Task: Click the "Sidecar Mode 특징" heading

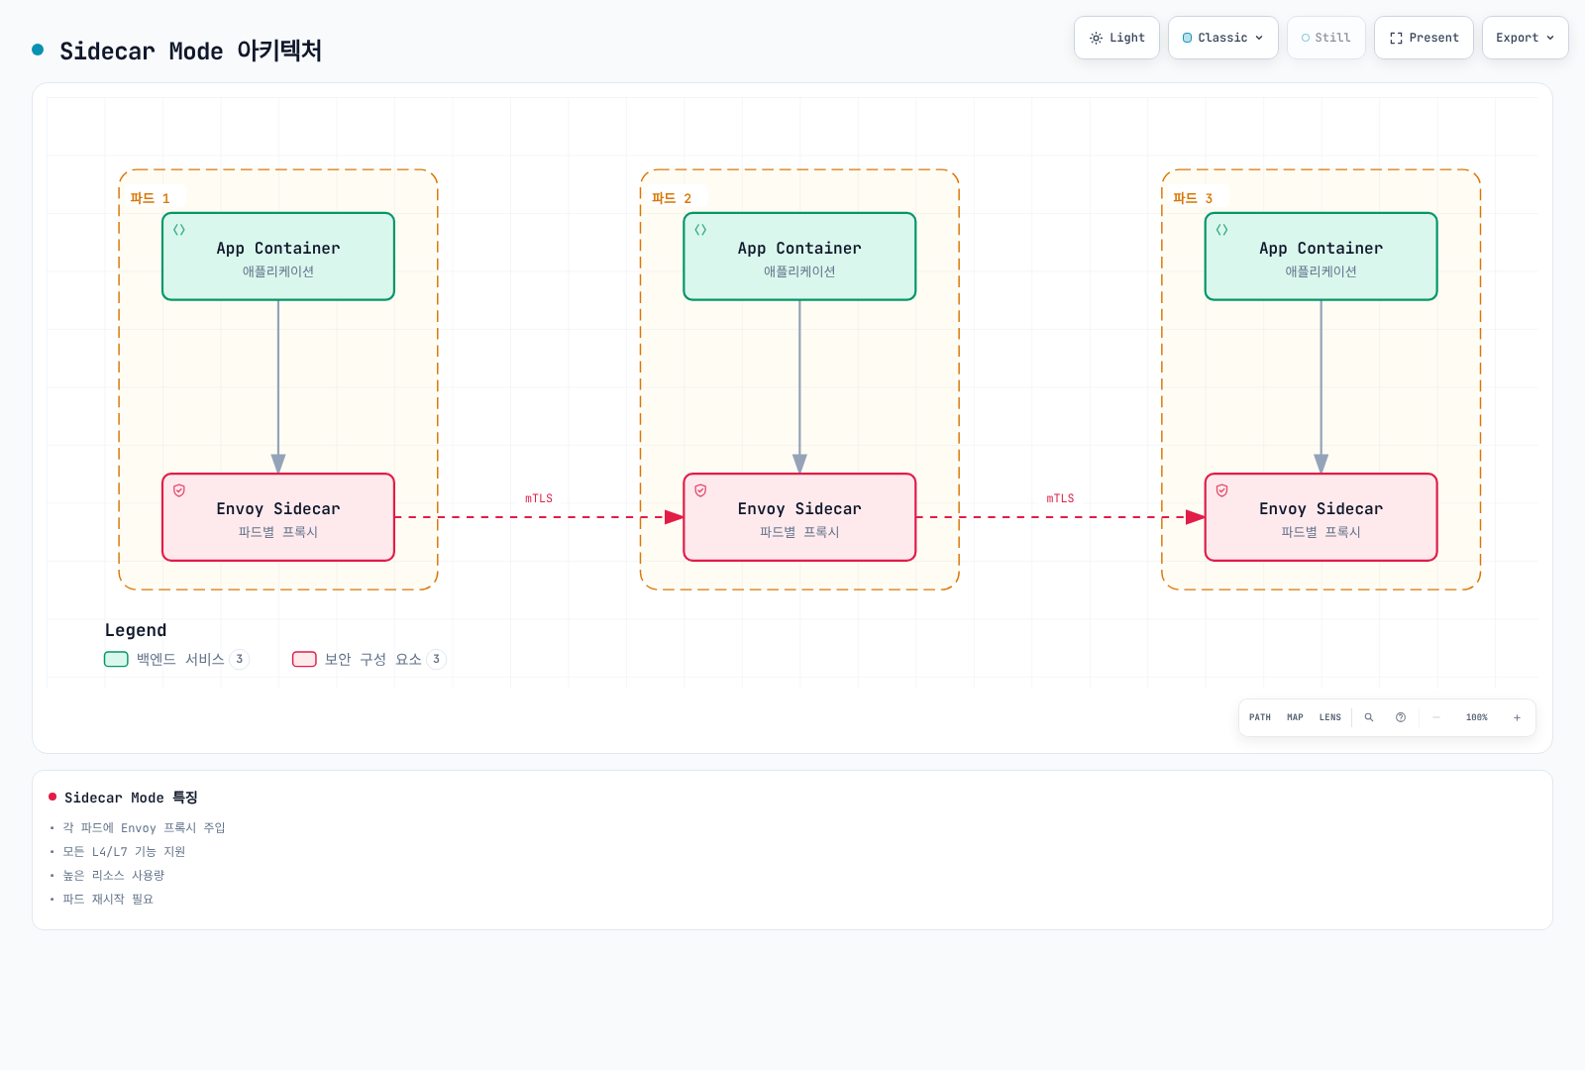Action: click(131, 798)
